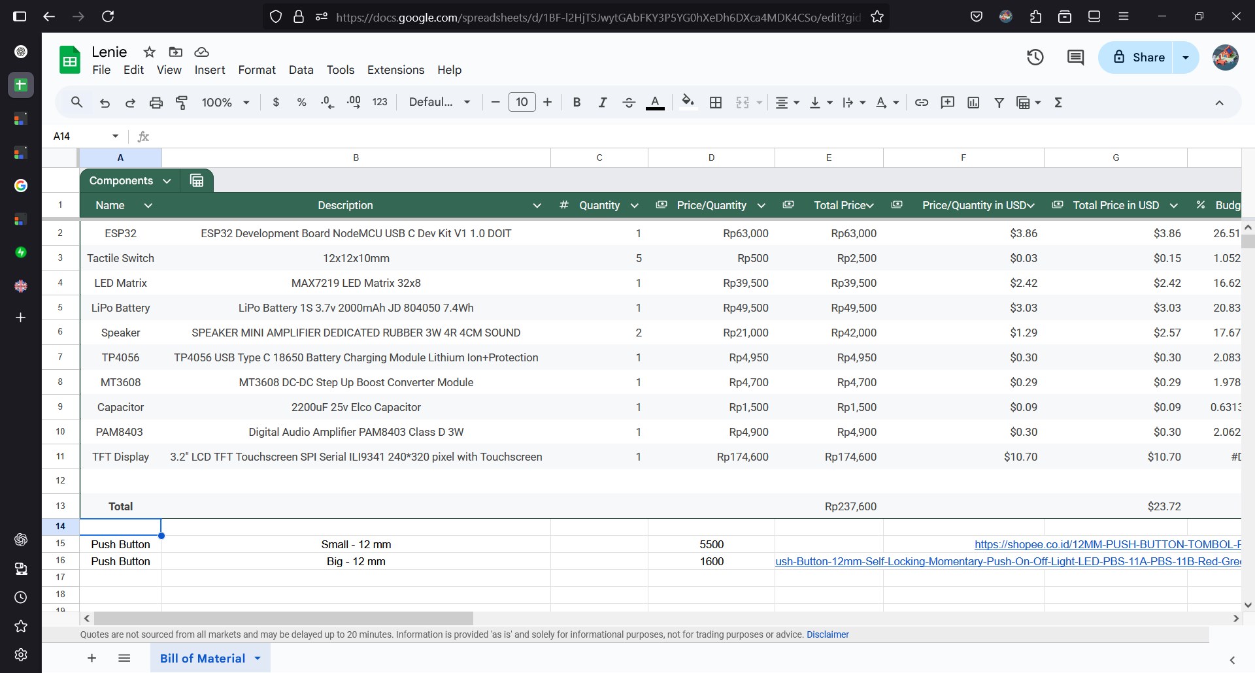Open the View menu

point(169,70)
